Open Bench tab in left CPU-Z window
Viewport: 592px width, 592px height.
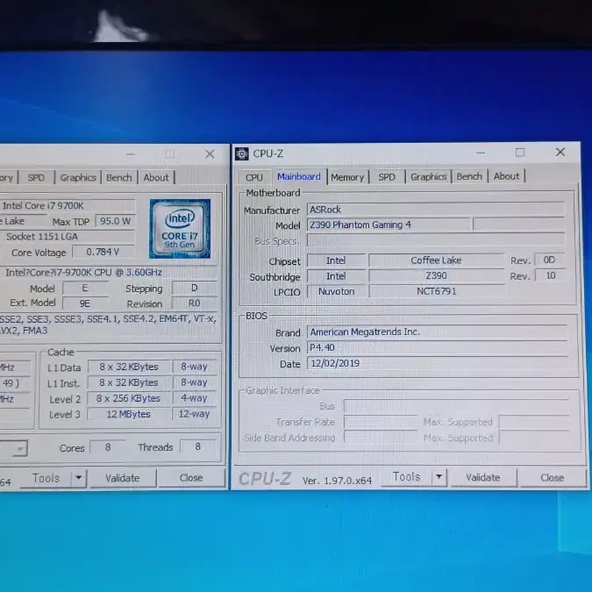click(119, 177)
